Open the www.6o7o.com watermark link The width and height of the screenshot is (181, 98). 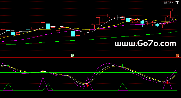click(x=145, y=44)
